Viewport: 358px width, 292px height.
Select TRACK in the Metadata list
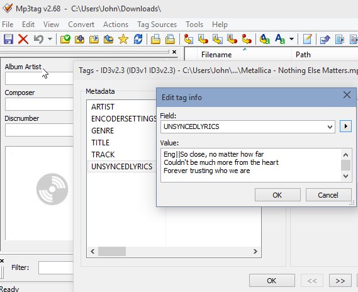point(103,155)
